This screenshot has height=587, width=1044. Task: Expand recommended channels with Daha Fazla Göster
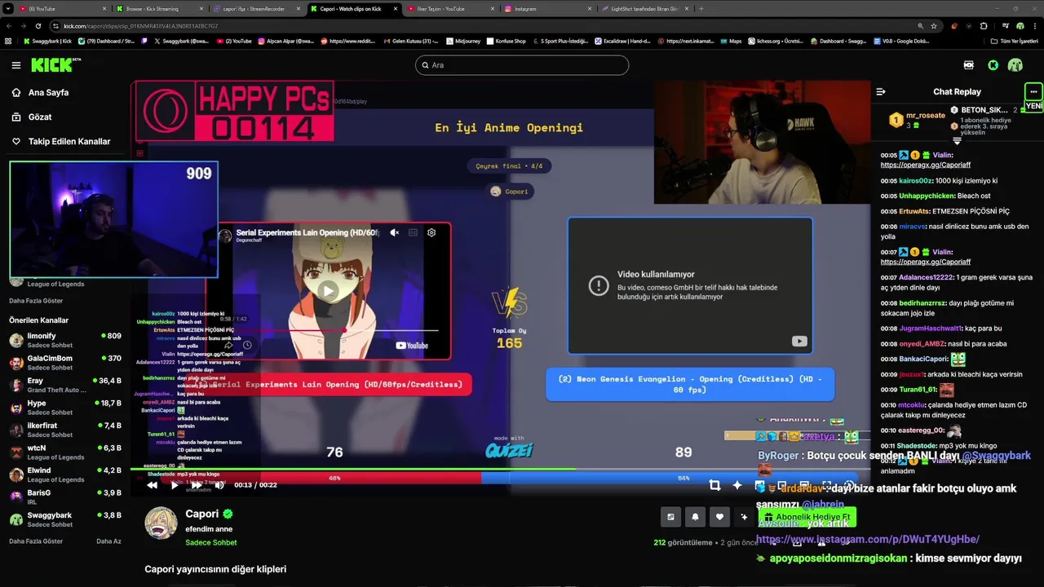coord(36,541)
